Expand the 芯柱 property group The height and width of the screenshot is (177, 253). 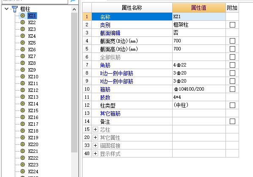(95, 129)
